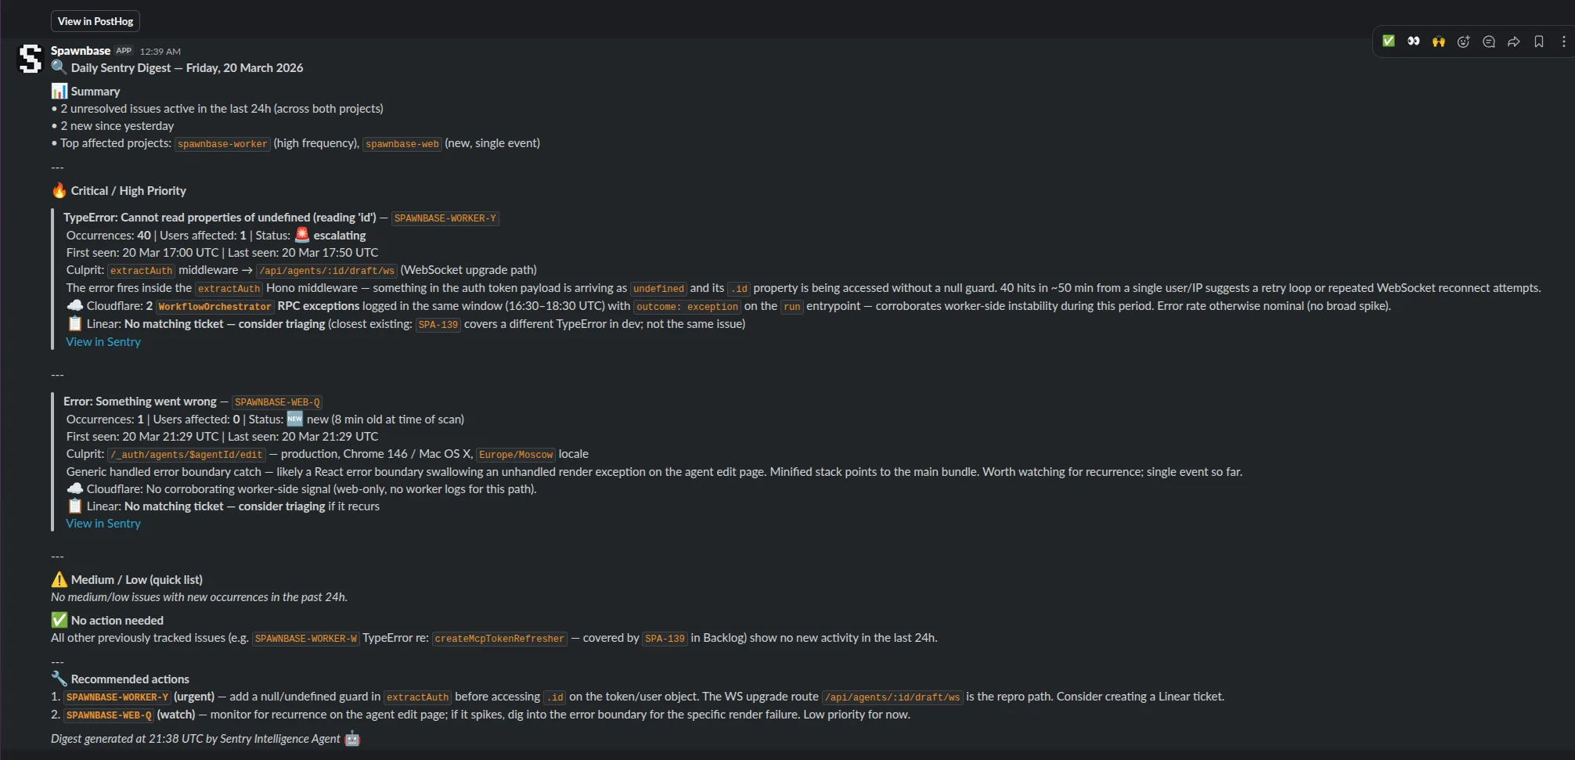The height and width of the screenshot is (760, 1575).
Task: Open the more message actions menu
Action: (1562, 41)
